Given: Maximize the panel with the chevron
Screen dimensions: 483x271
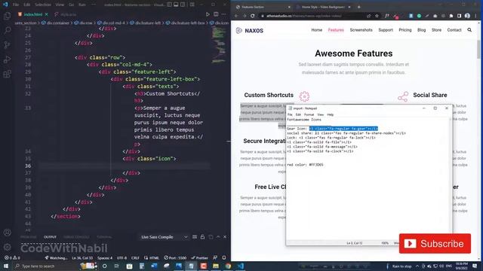Looking at the screenshot, I should pos(218,237).
